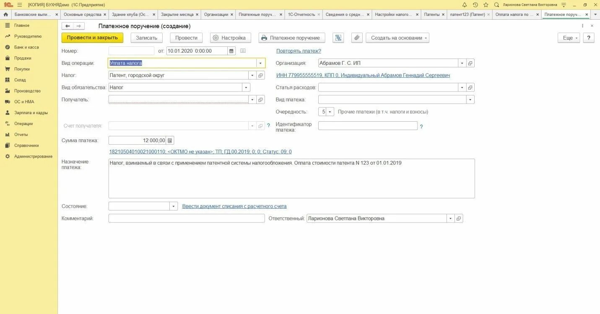Expand the Вид обязательства dropdown
Image resolution: width=600 pixels, height=314 pixels.
[246, 87]
